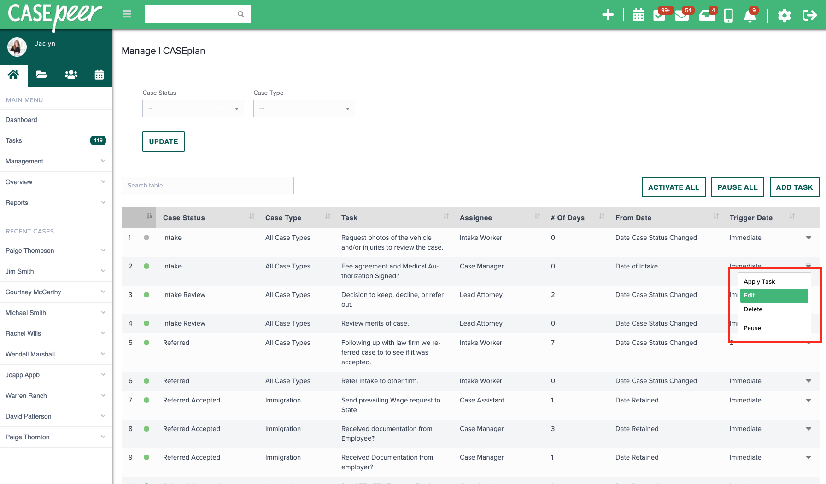Select Edit from the trigger context menu

tap(774, 295)
